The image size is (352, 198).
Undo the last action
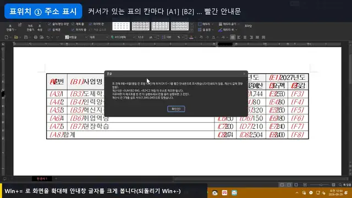(x=48, y=37)
